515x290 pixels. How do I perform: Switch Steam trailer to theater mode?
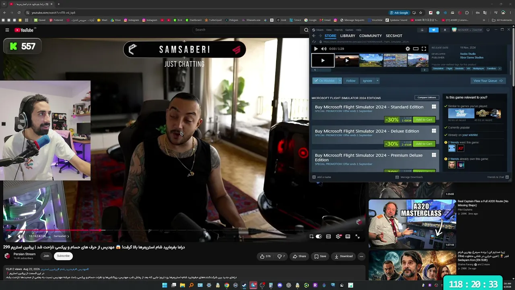416,49
